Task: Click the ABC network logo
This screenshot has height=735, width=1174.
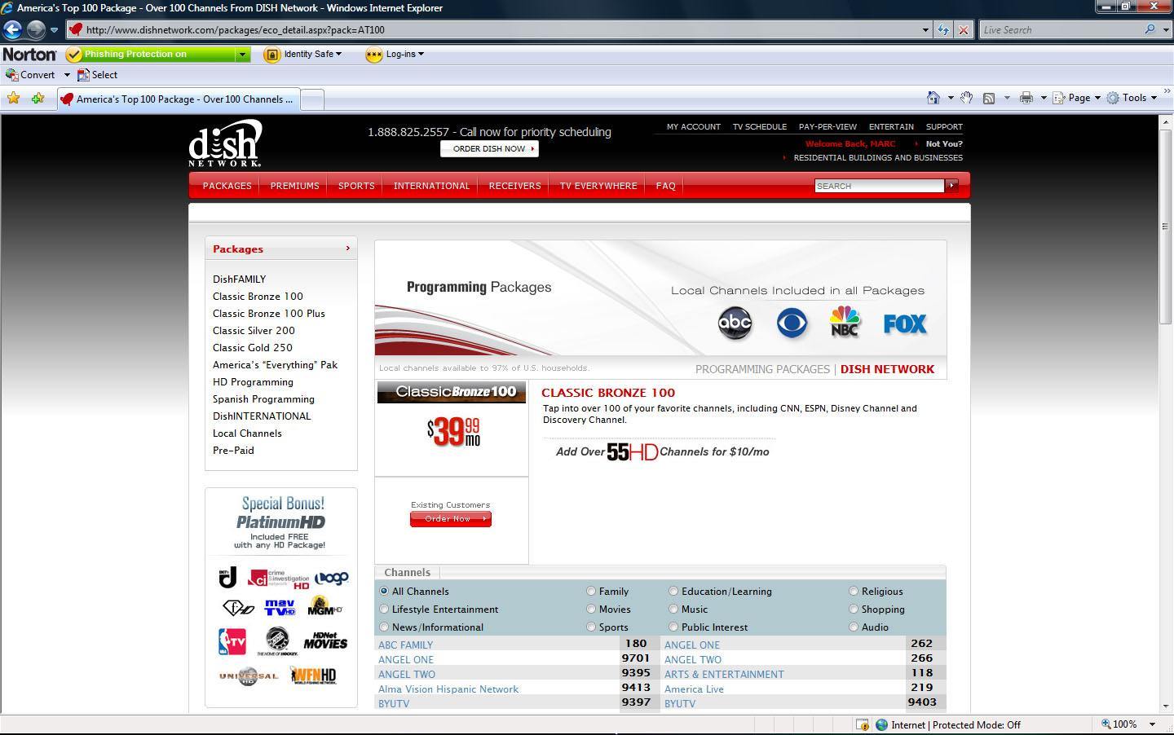Action: (735, 323)
